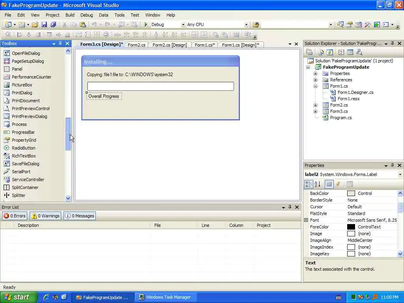Open the Any CPU platform dropdown
The height and width of the screenshot is (303, 404).
(246, 25)
